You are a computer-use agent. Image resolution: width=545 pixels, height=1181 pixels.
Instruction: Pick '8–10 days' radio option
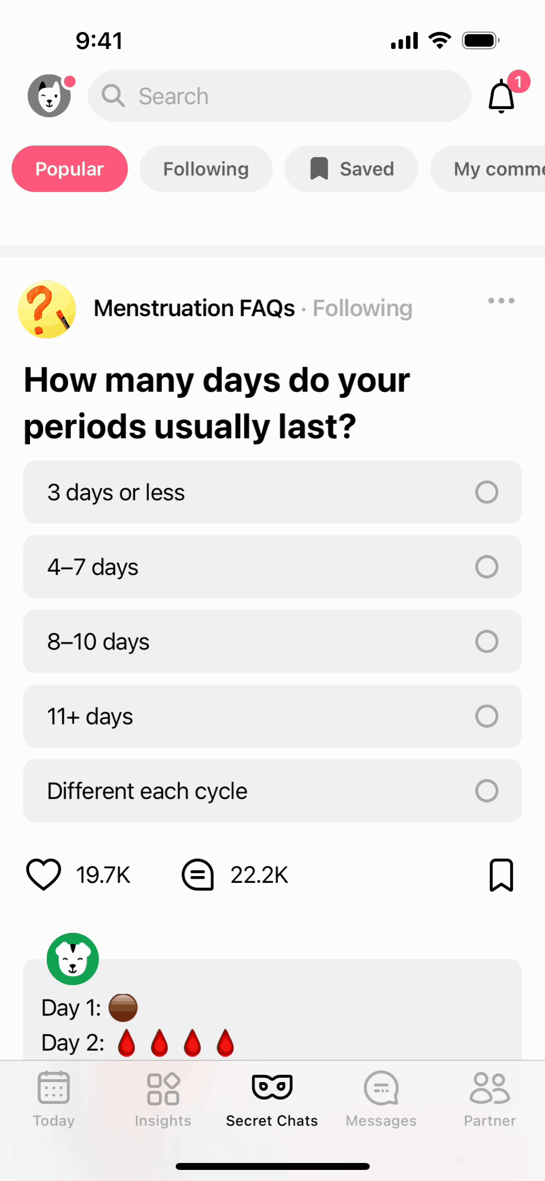tap(272, 641)
